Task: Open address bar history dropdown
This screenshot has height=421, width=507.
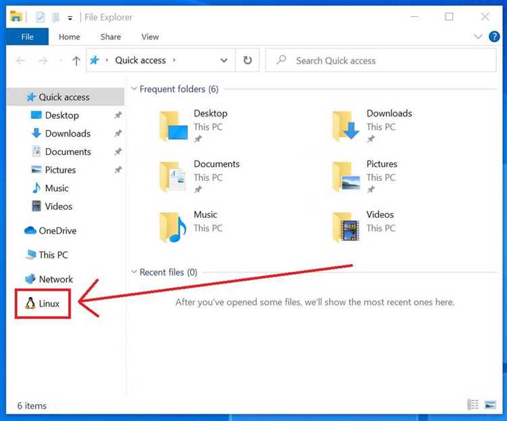Action: coord(224,60)
